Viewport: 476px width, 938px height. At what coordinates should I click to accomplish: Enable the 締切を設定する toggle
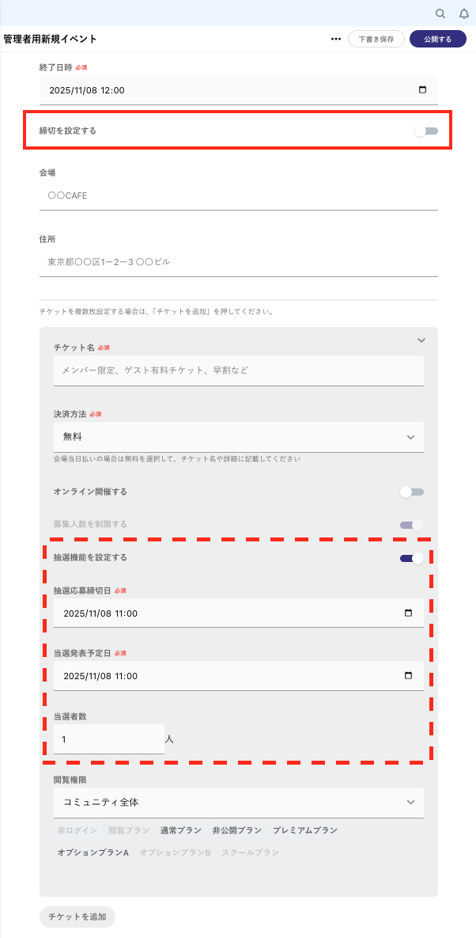point(425,131)
